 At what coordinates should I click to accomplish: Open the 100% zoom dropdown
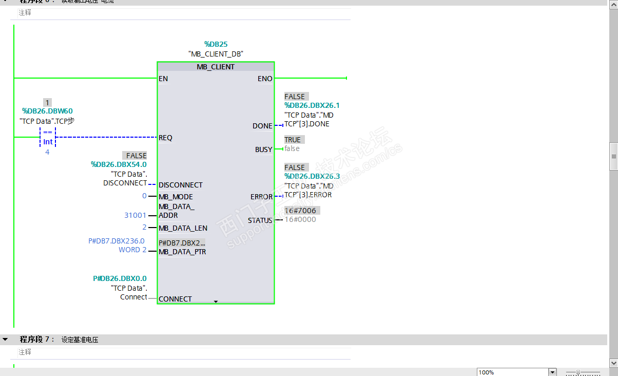[x=552, y=372]
